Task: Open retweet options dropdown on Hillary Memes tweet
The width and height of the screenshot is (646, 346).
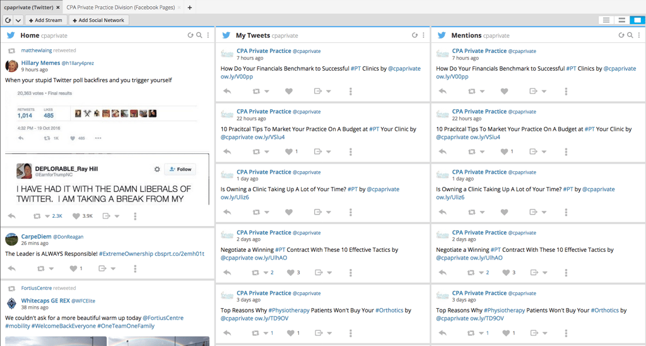Action: pyautogui.click(x=47, y=216)
